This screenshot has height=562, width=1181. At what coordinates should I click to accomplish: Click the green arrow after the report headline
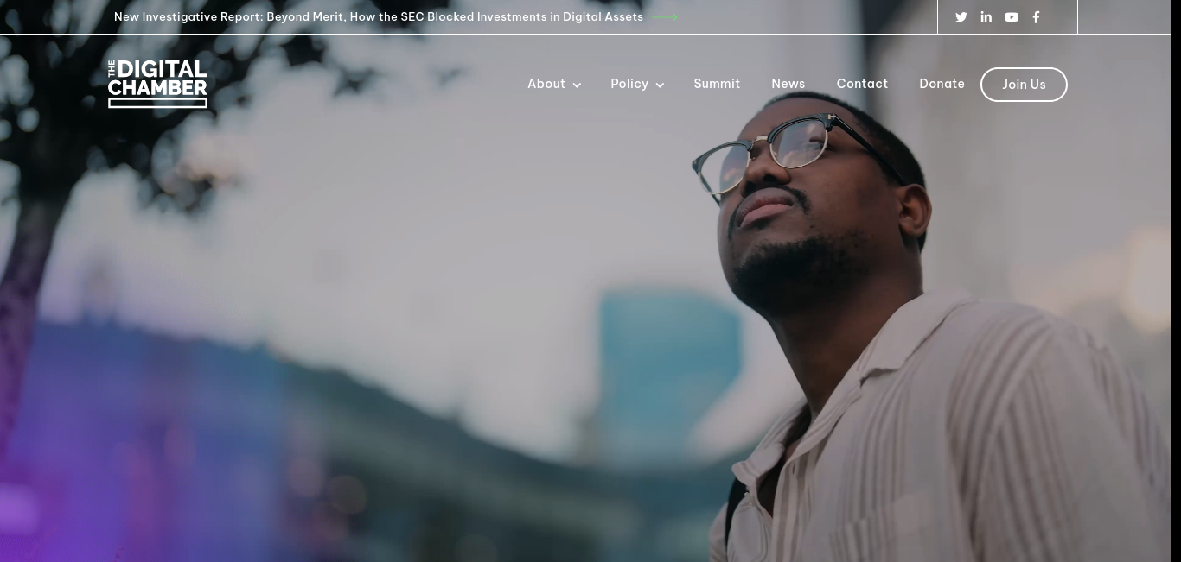pos(664,17)
